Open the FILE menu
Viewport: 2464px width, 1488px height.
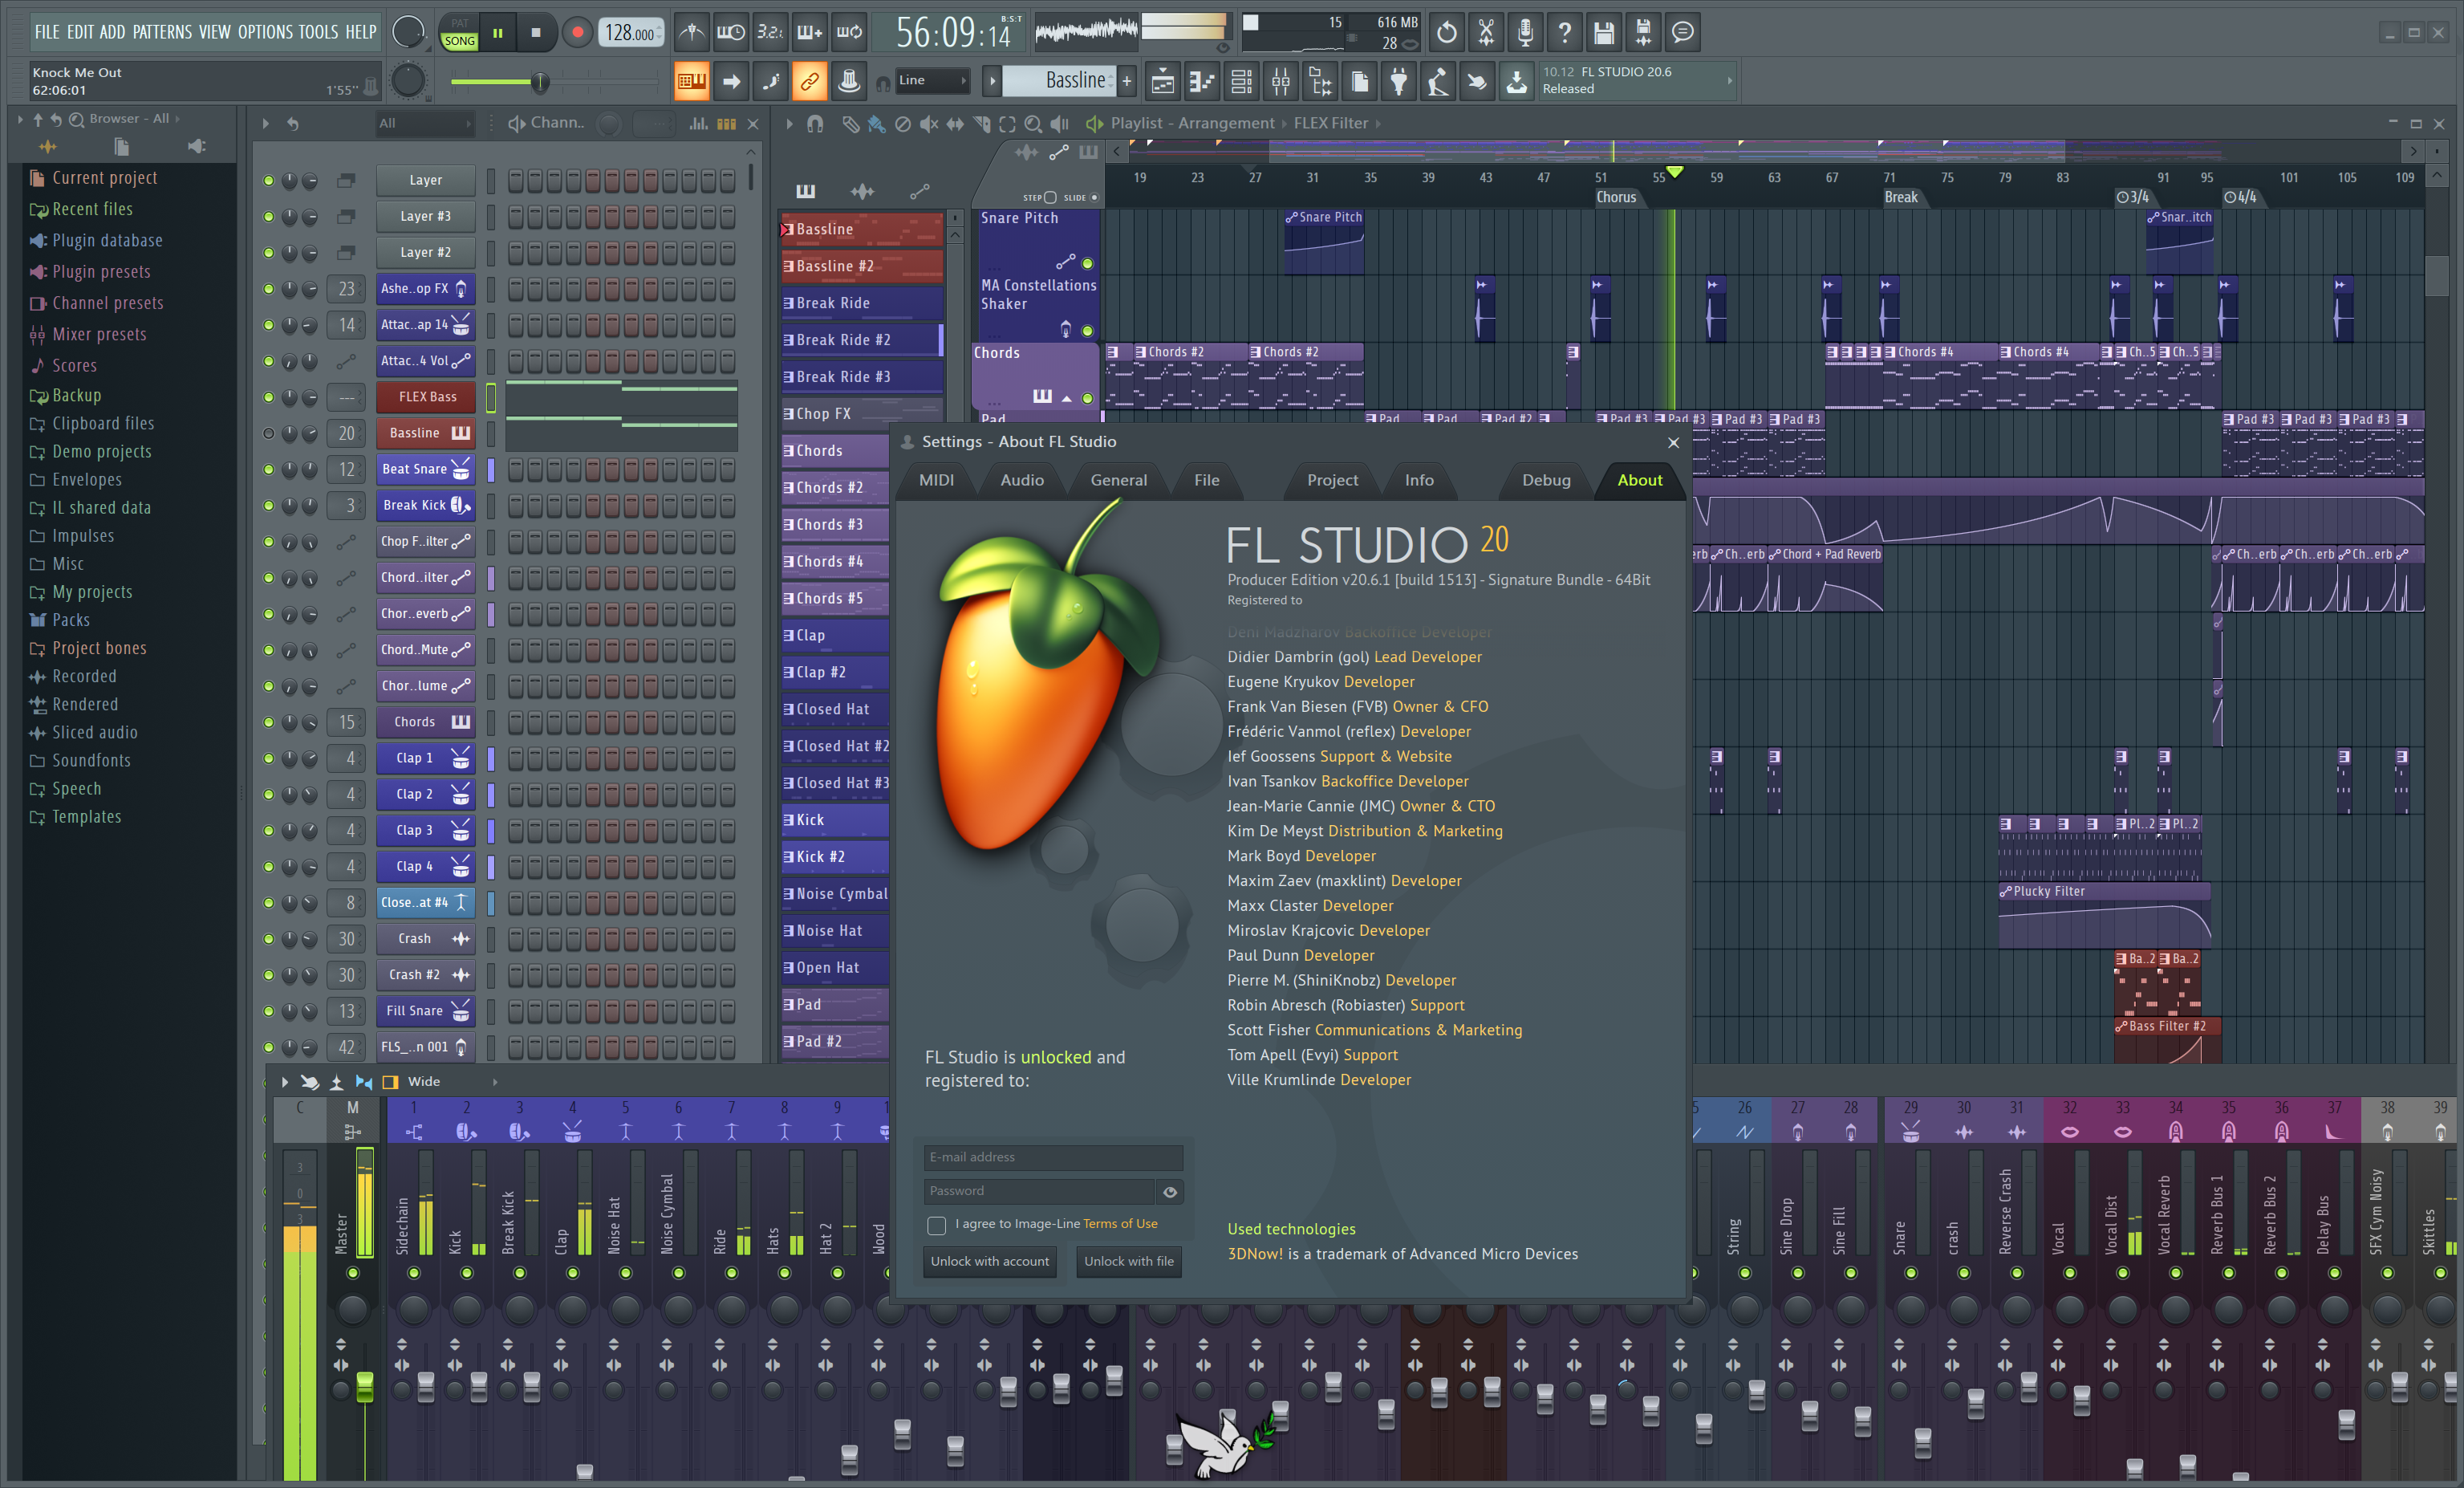(47, 32)
